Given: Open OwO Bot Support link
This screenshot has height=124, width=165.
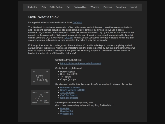Looking at the screenshot, I should 69,95.
